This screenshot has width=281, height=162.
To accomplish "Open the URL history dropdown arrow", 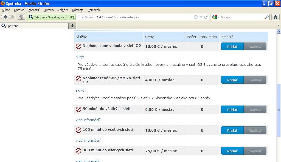I will point(201,17).
